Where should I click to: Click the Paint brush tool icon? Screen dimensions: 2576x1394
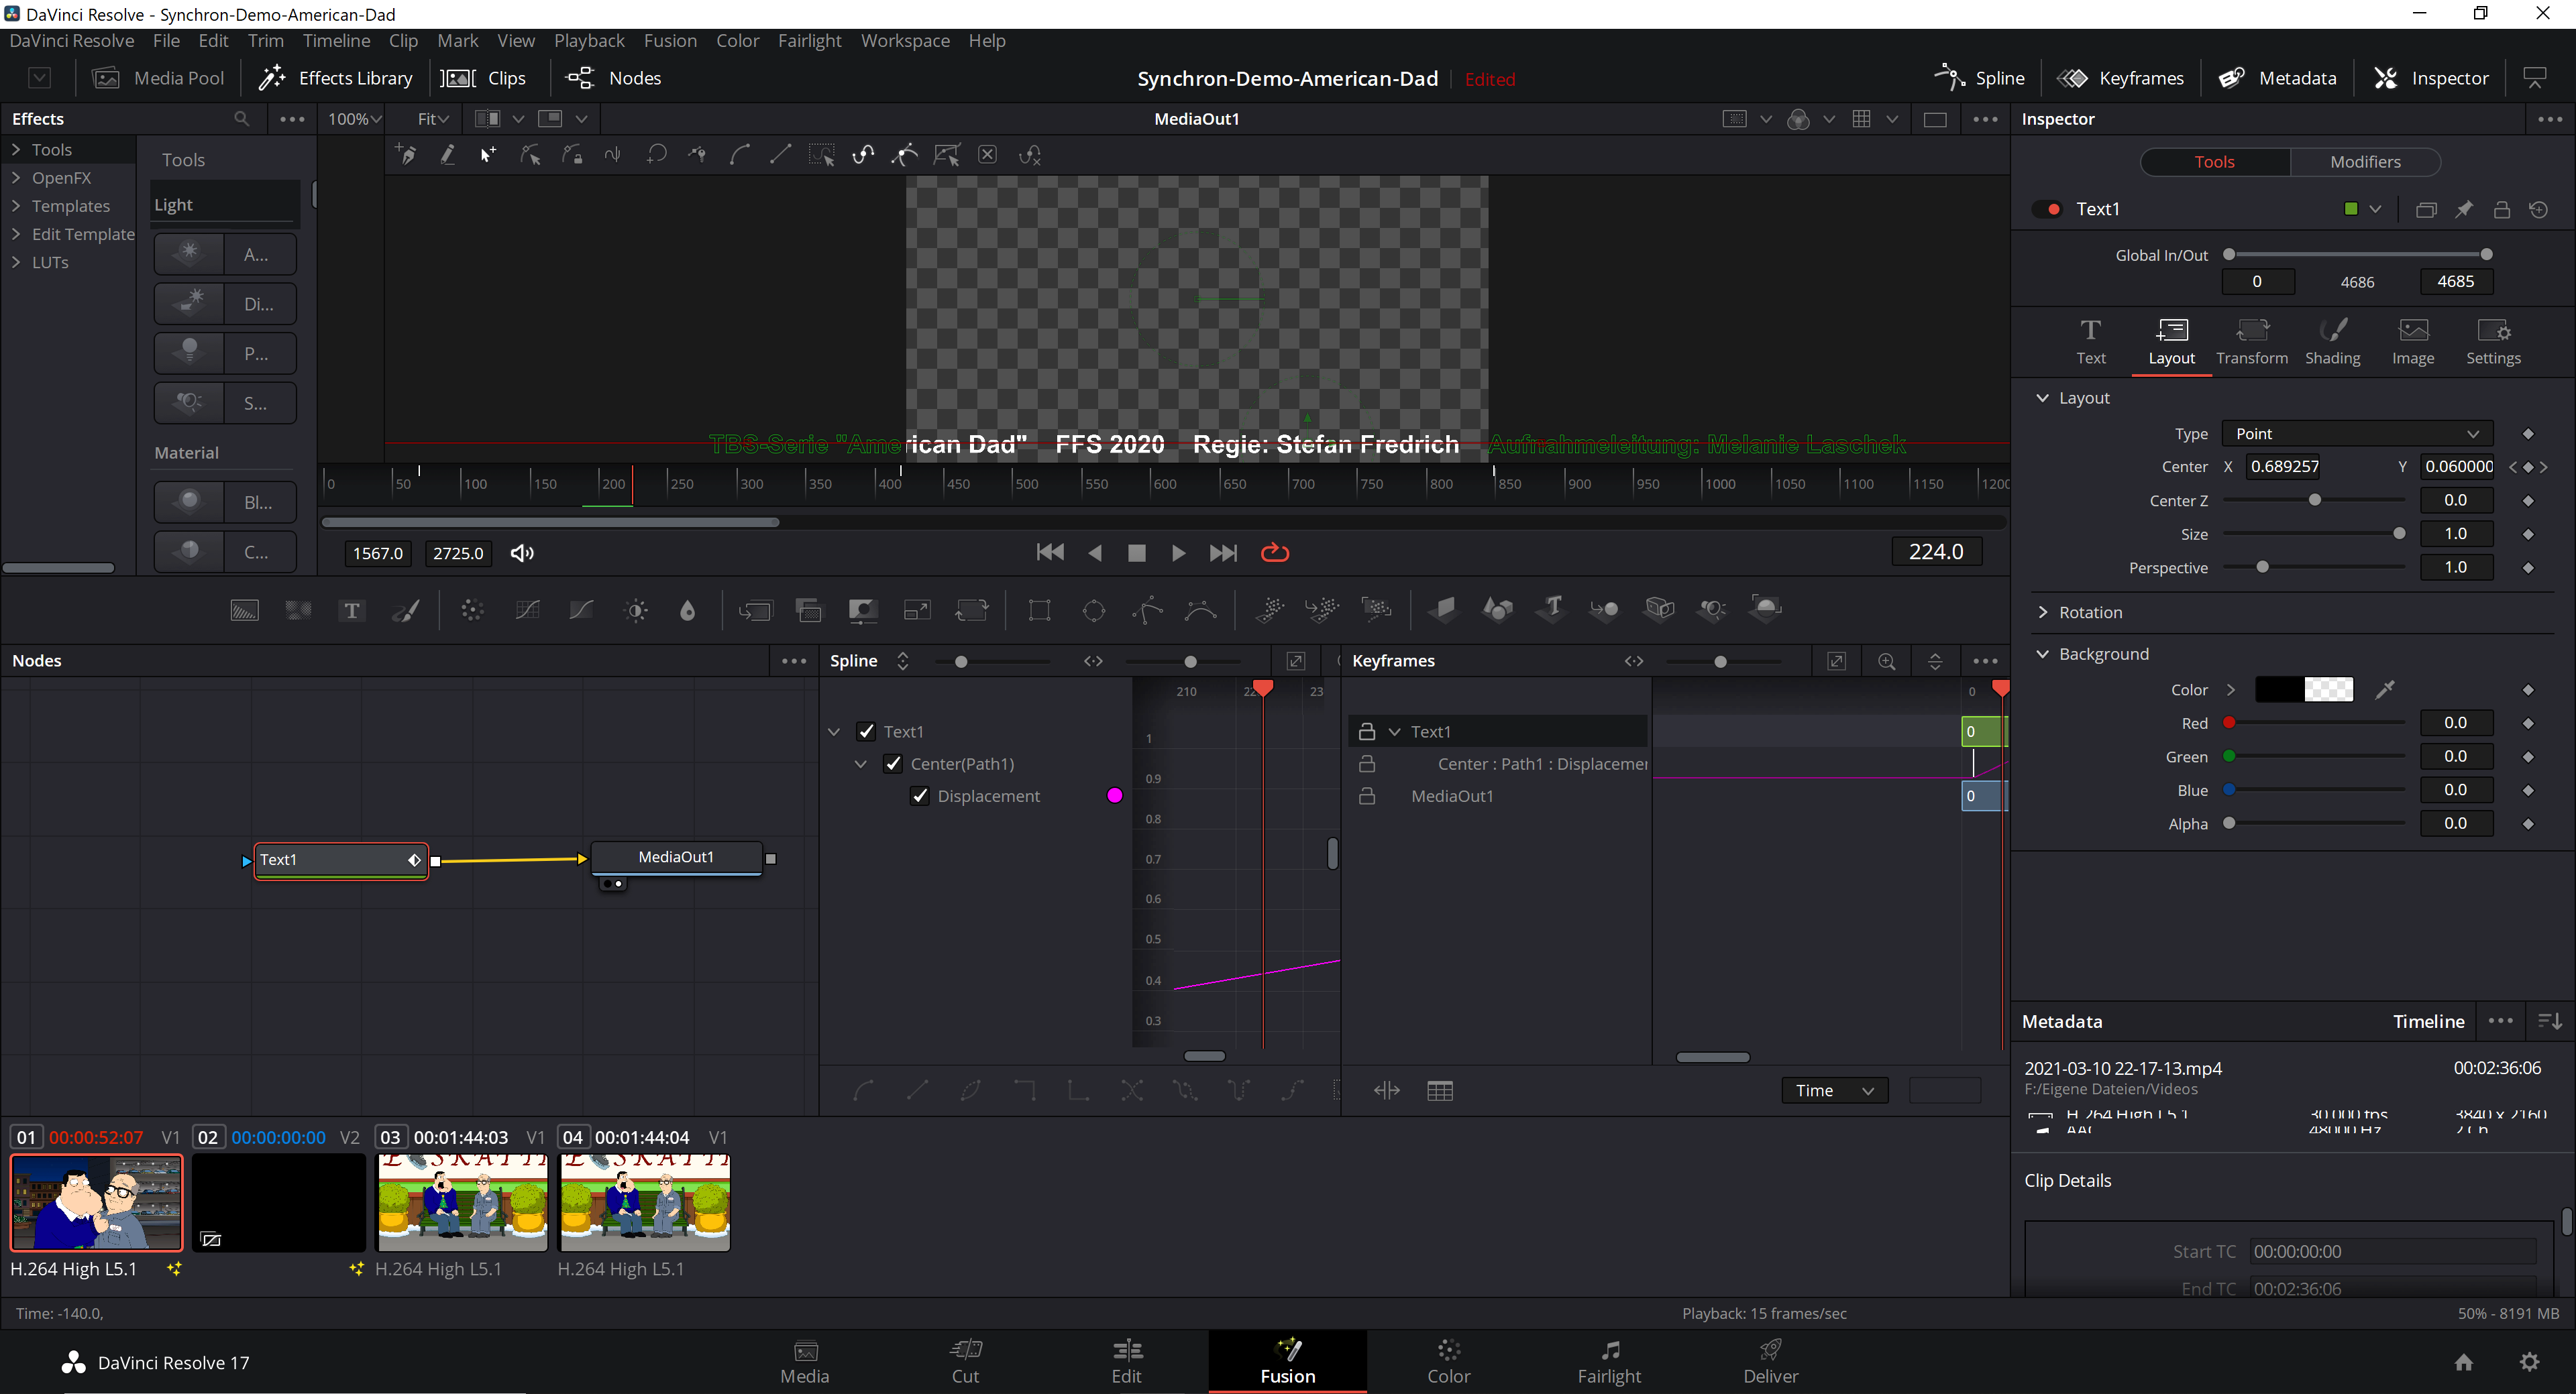(x=406, y=609)
